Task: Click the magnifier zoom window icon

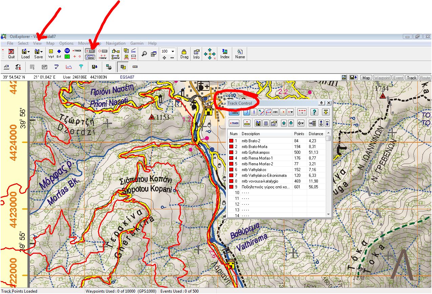Action: point(145,54)
